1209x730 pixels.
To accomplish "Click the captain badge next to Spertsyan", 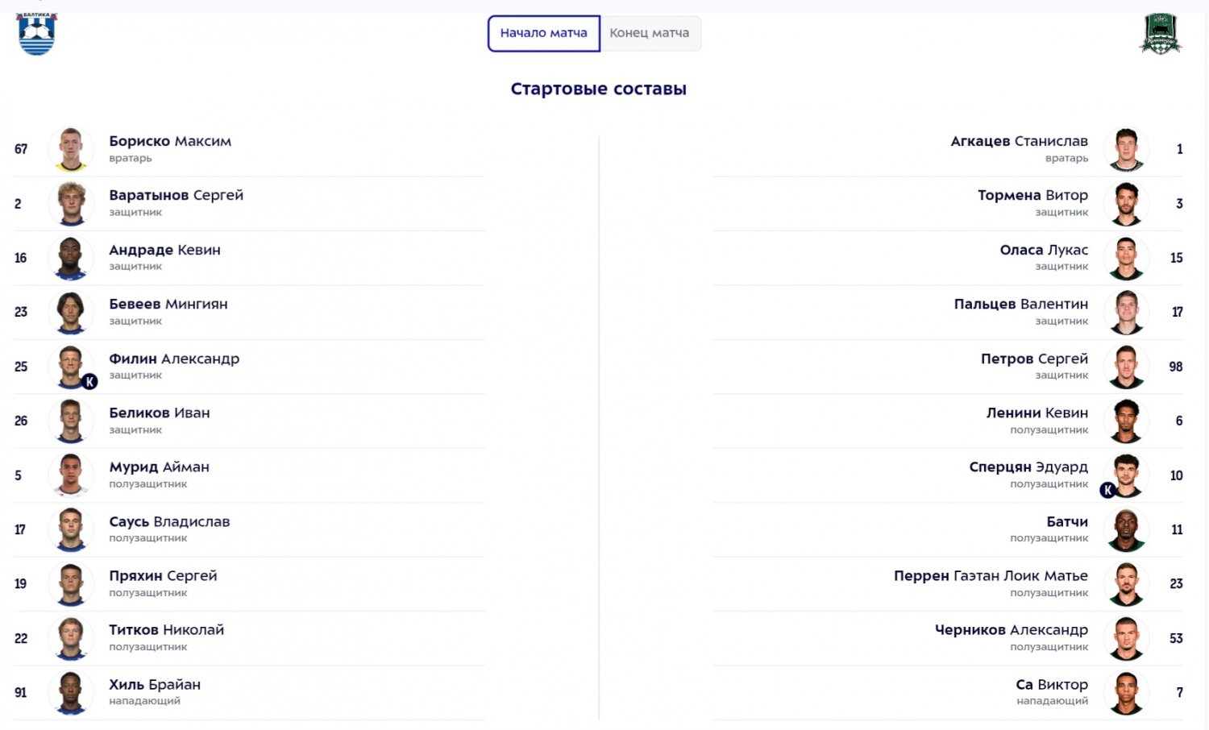I will click(x=1108, y=490).
